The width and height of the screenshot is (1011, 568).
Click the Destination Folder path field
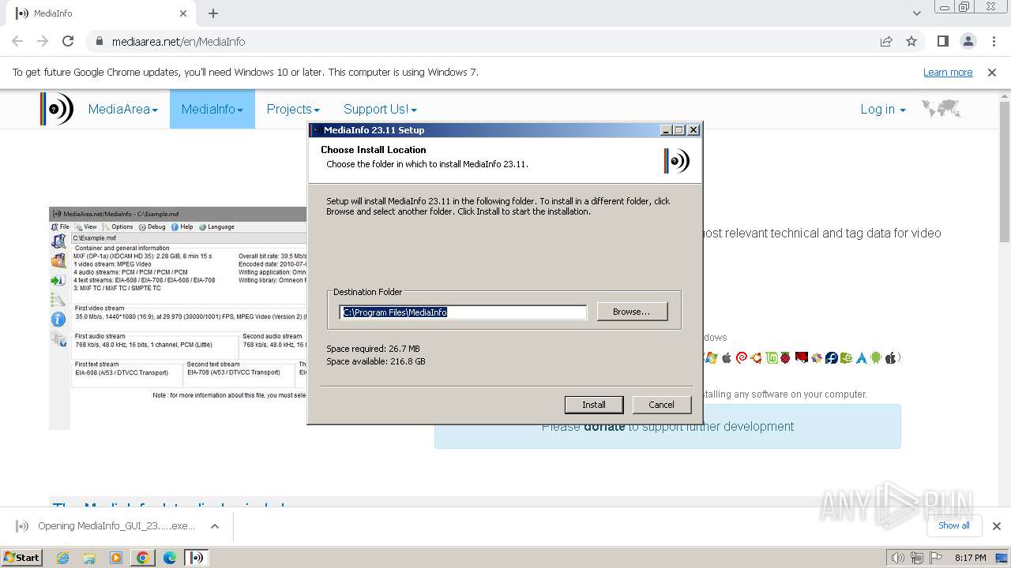click(464, 312)
